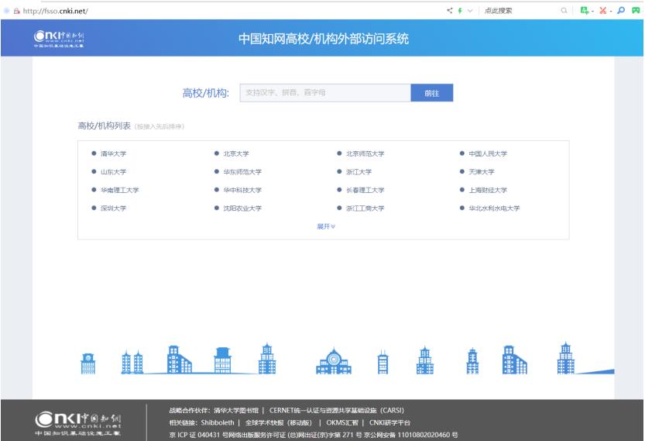Screen dimensions: 645x441
Task: Click the CNKI logo in the header
Action: click(60, 40)
